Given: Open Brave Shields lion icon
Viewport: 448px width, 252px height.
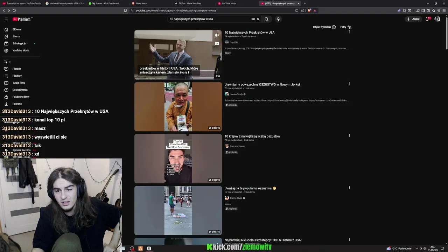Looking at the screenshot, I should coord(309,10).
